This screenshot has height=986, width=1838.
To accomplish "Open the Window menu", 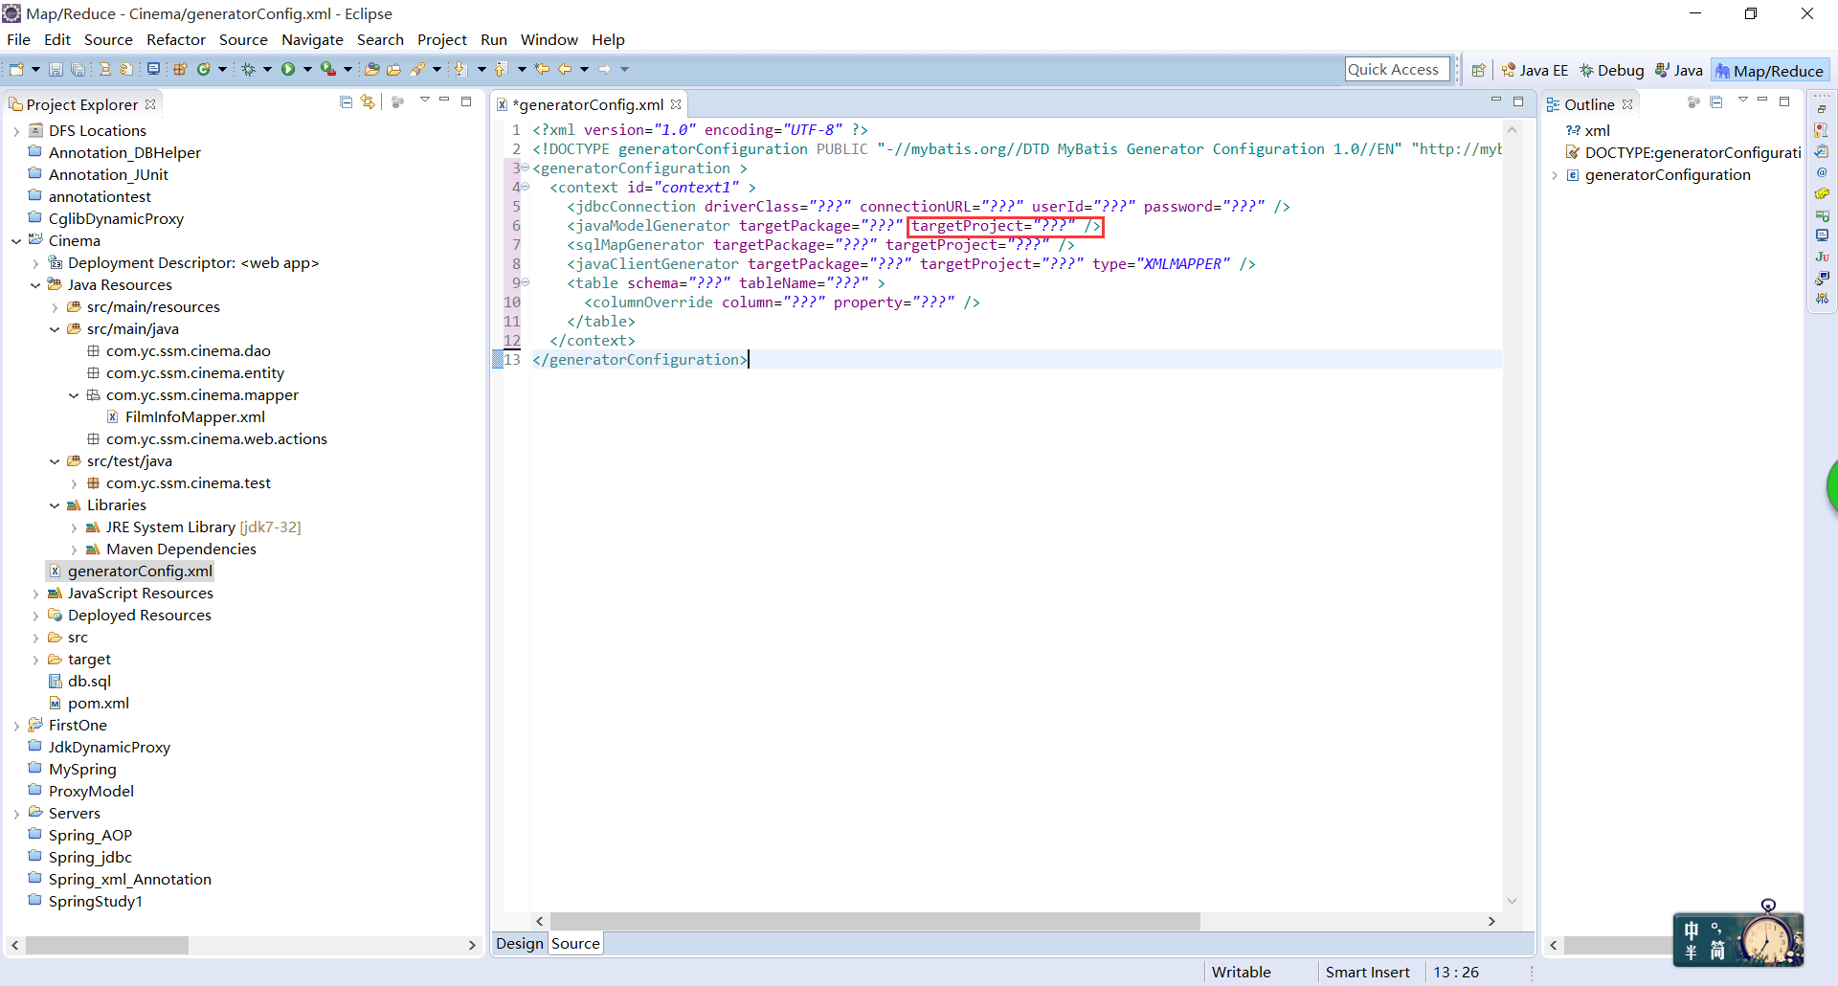I will (549, 40).
